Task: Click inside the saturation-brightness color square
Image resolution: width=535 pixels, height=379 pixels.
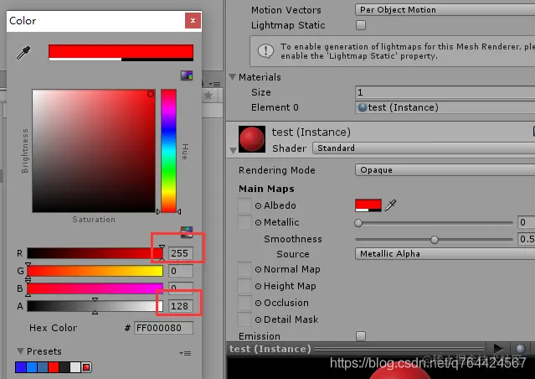Action: click(x=94, y=151)
